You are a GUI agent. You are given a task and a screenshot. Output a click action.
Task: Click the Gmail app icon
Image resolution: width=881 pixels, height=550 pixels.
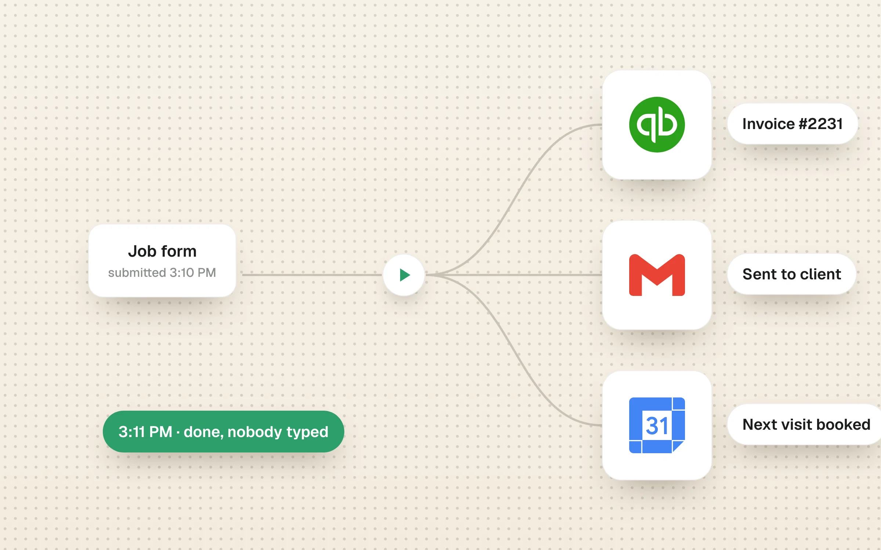pos(657,275)
